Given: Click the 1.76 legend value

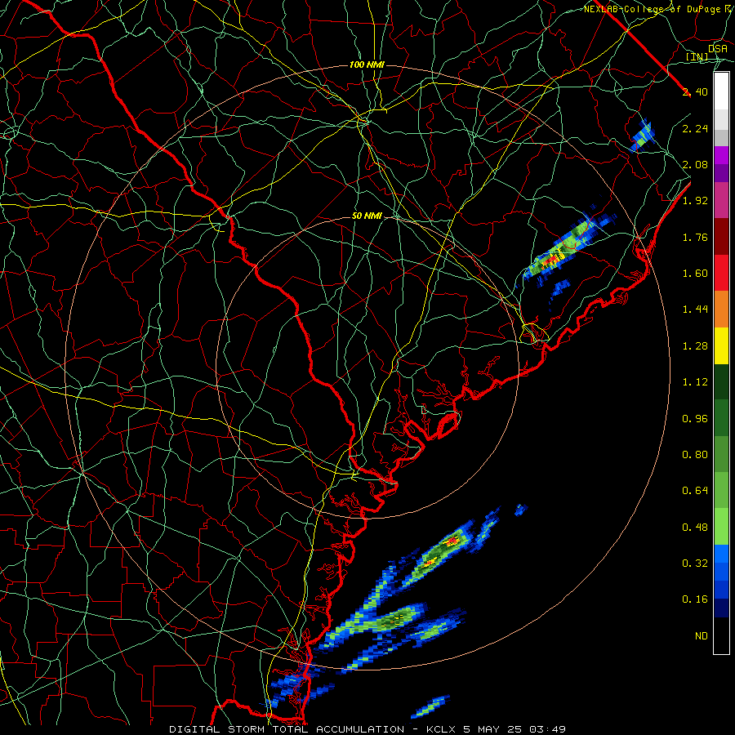Looking at the screenshot, I should pyautogui.click(x=695, y=237).
